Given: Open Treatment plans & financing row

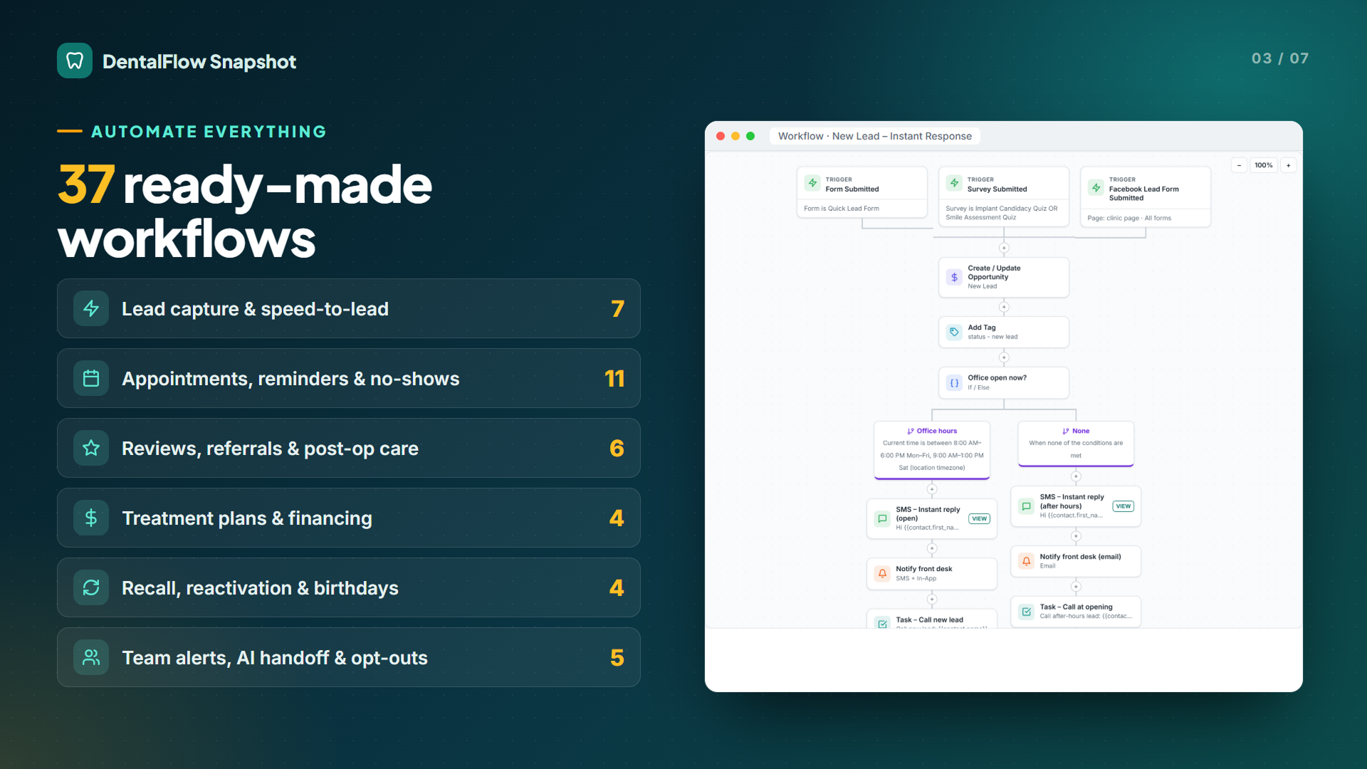Looking at the screenshot, I should [349, 518].
